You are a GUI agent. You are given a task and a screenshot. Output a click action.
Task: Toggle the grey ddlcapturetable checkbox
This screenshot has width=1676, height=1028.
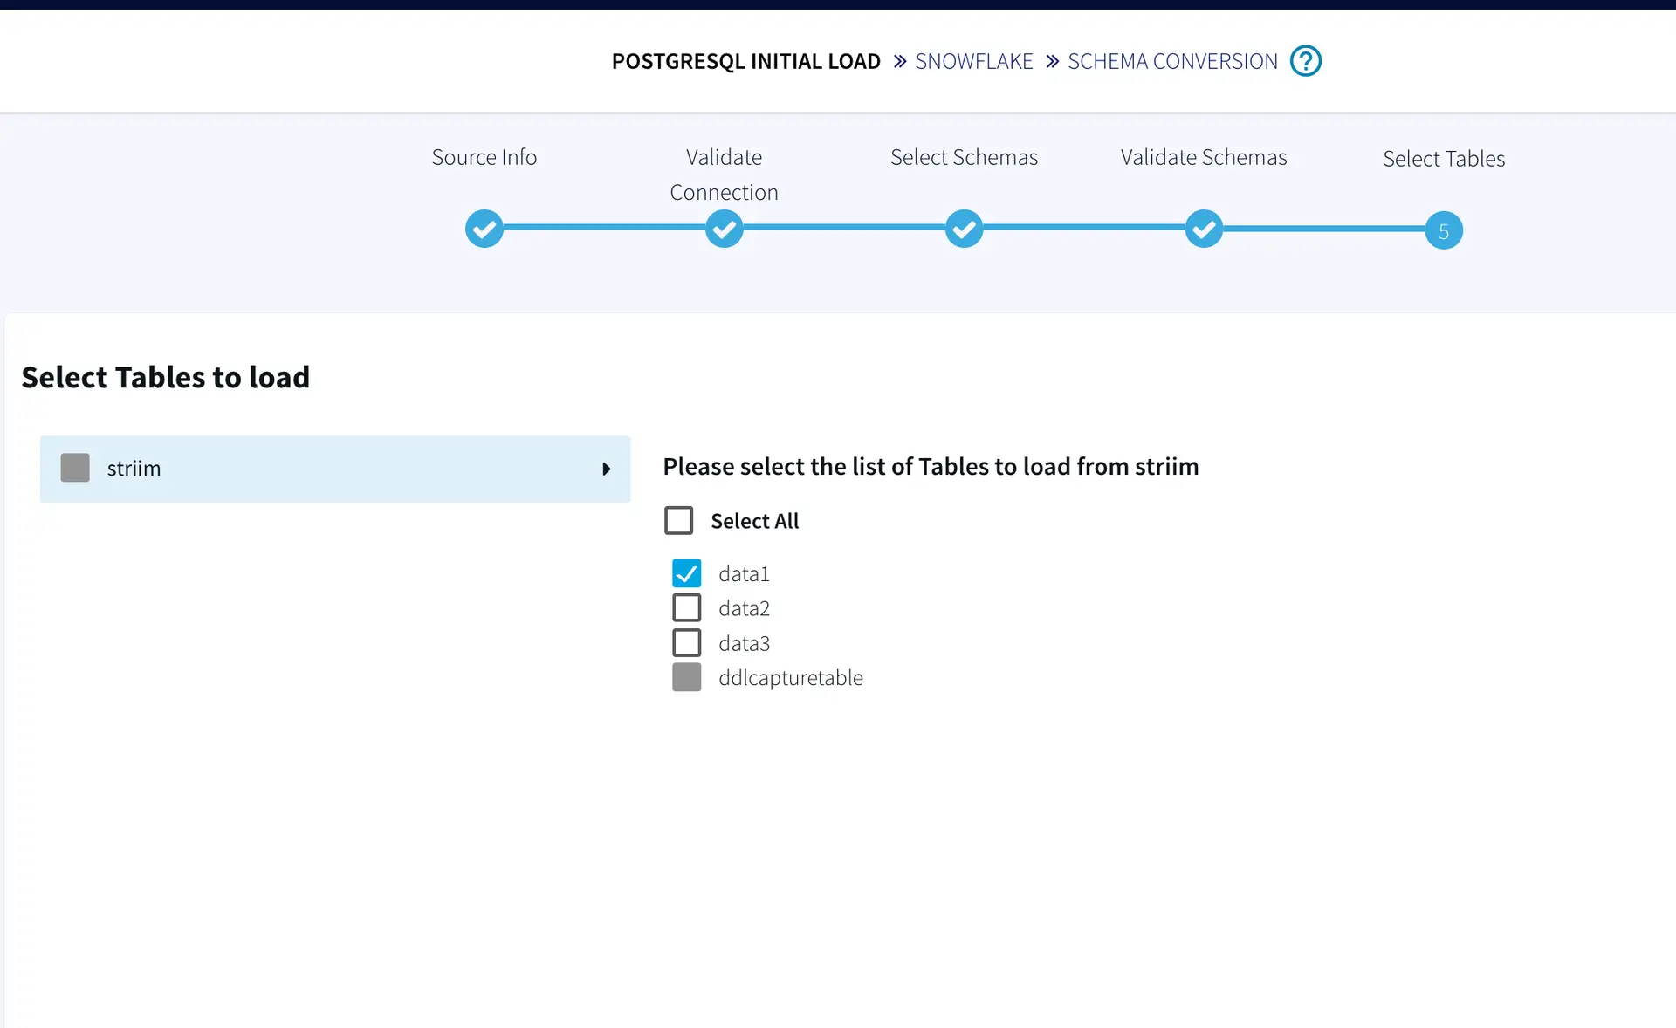pyautogui.click(x=686, y=677)
